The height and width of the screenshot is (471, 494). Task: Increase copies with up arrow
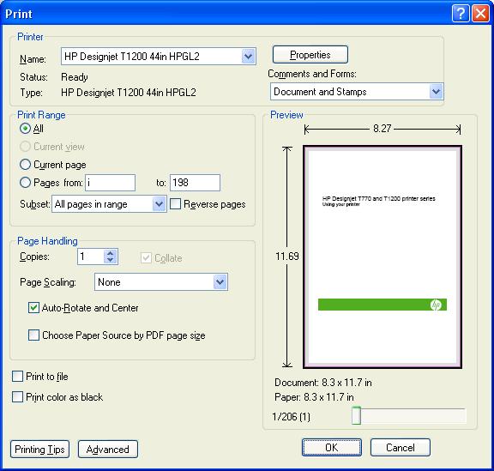tap(111, 253)
